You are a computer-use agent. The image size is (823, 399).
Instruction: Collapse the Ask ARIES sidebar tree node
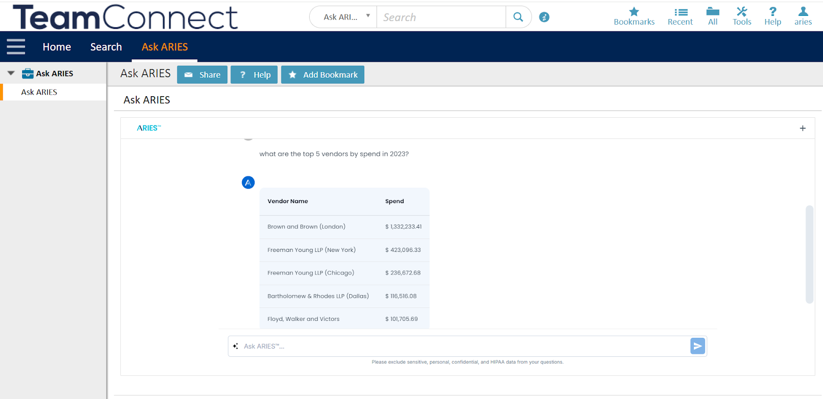pos(11,74)
